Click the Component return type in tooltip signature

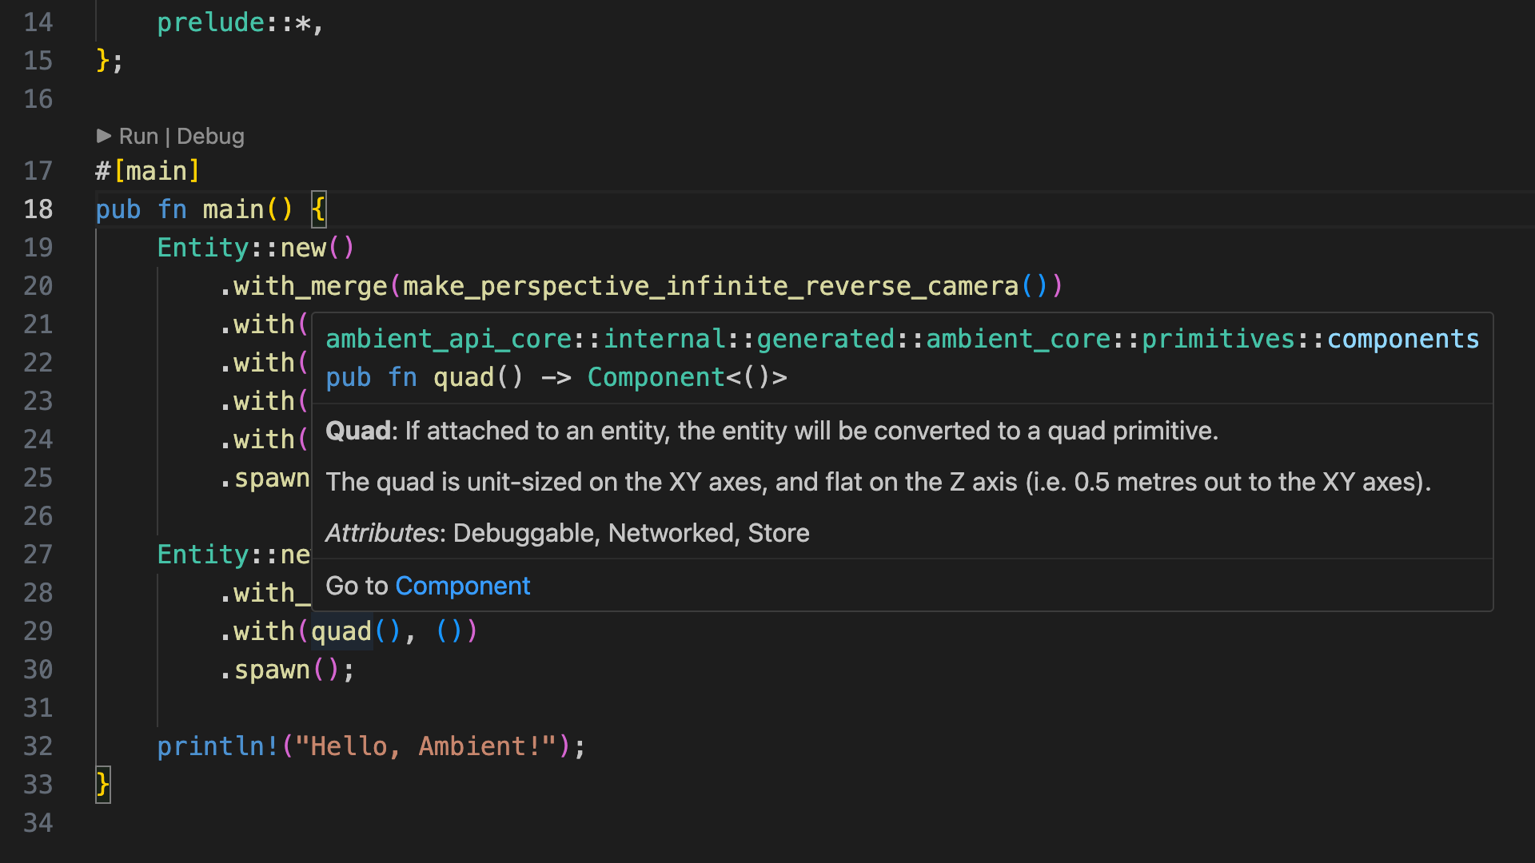point(656,377)
